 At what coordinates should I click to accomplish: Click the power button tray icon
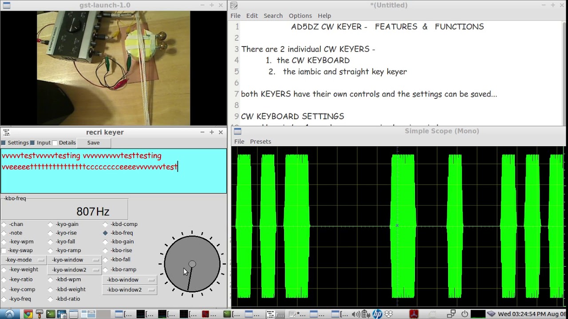click(465, 314)
